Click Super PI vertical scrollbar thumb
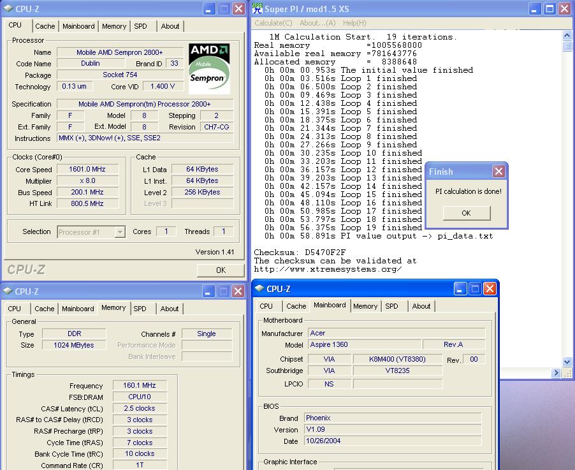Image resolution: width=575 pixels, height=470 pixels. 567,46
